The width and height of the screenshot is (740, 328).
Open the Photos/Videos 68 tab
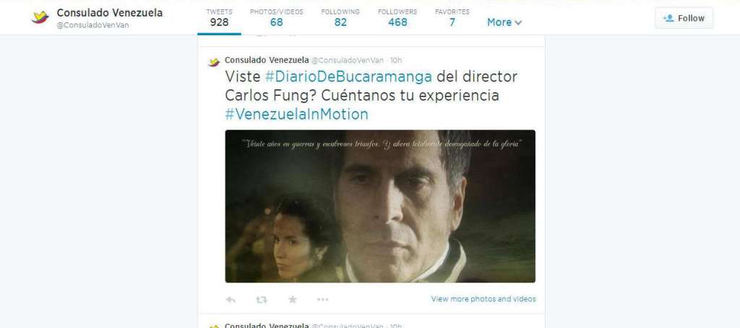(277, 17)
